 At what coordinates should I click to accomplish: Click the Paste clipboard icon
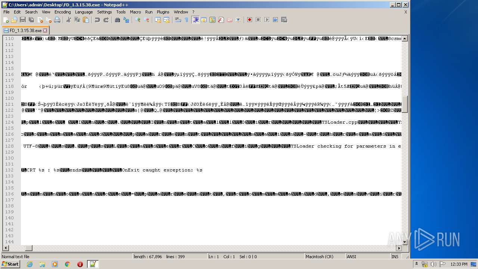point(86,20)
